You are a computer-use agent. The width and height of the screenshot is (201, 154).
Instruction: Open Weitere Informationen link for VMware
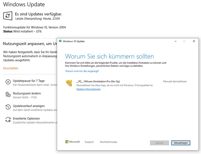tap(88, 89)
